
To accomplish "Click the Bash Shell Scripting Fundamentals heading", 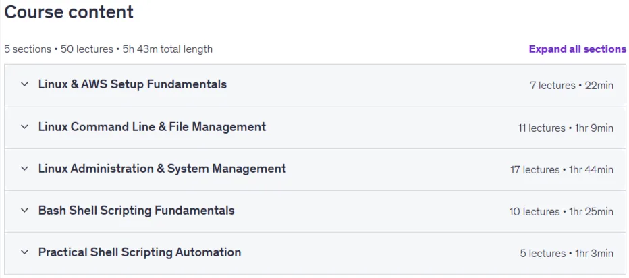I will [x=136, y=211].
